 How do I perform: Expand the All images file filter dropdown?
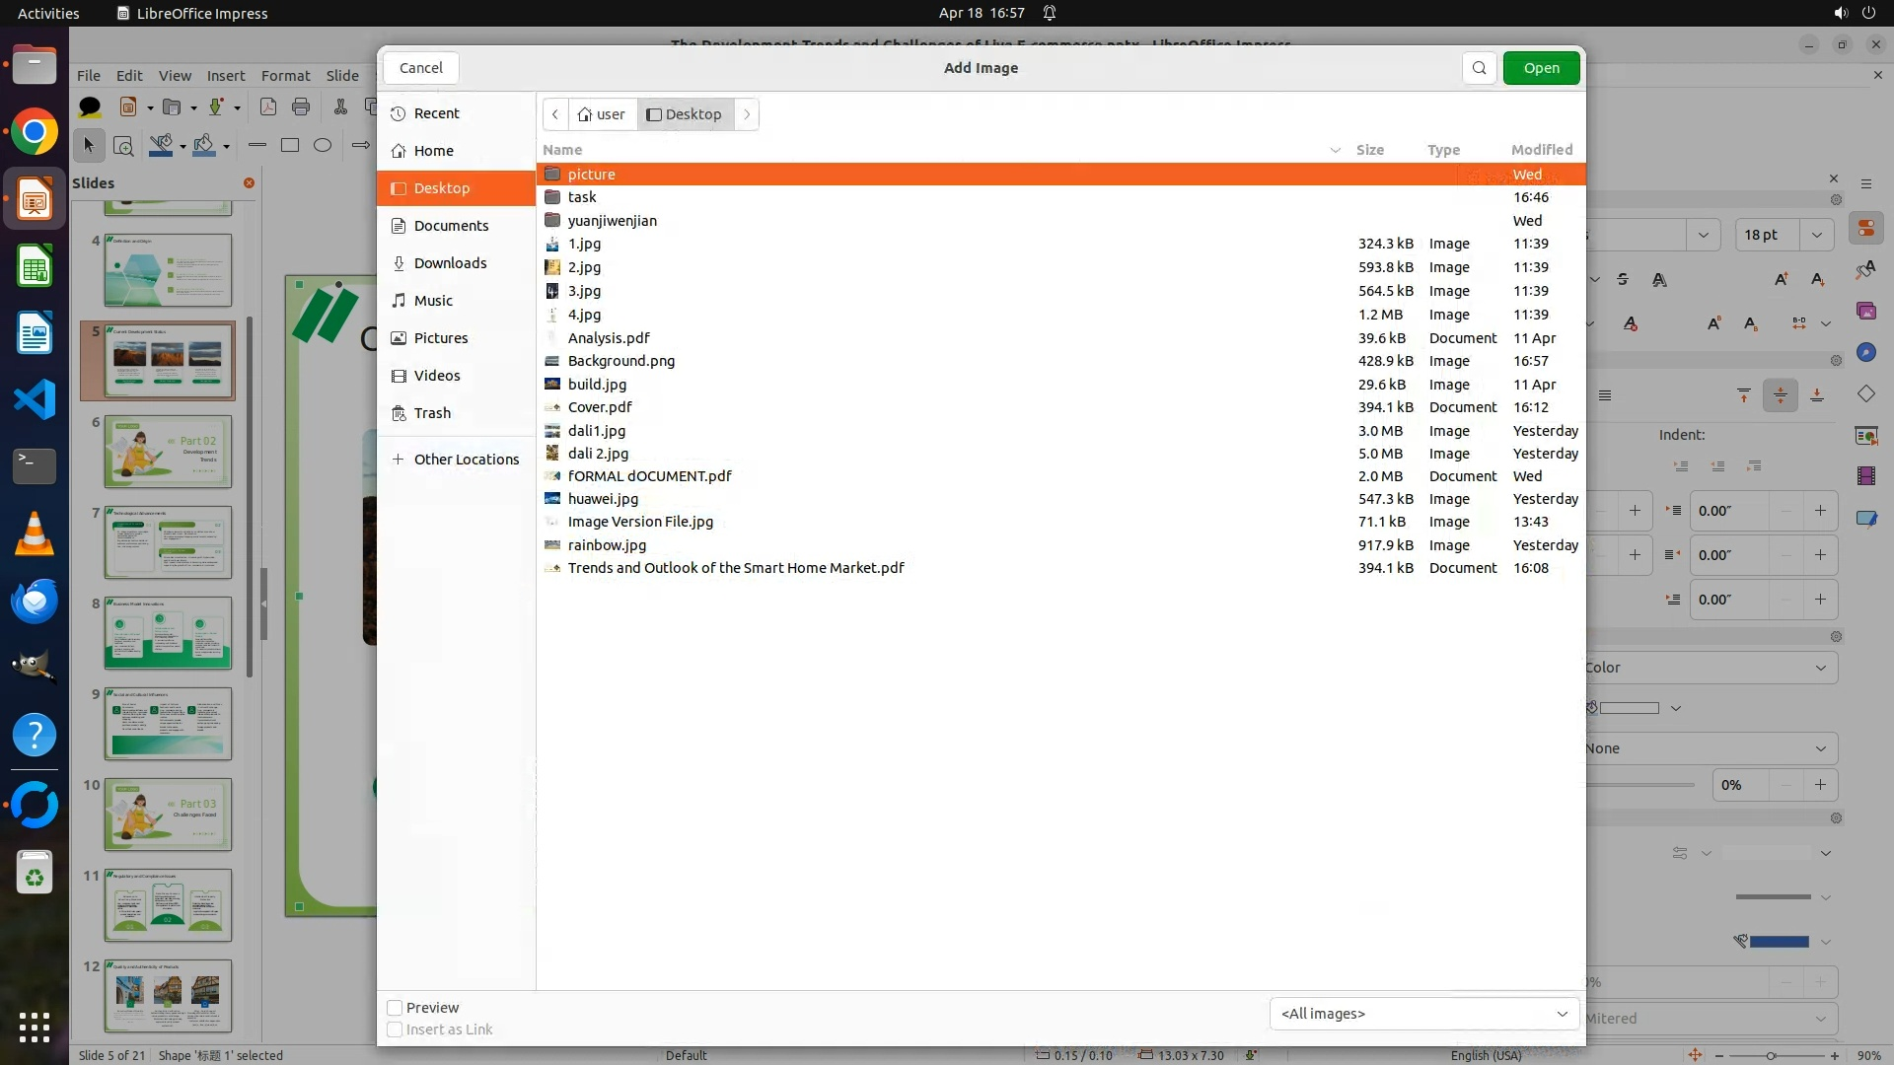1422,1014
